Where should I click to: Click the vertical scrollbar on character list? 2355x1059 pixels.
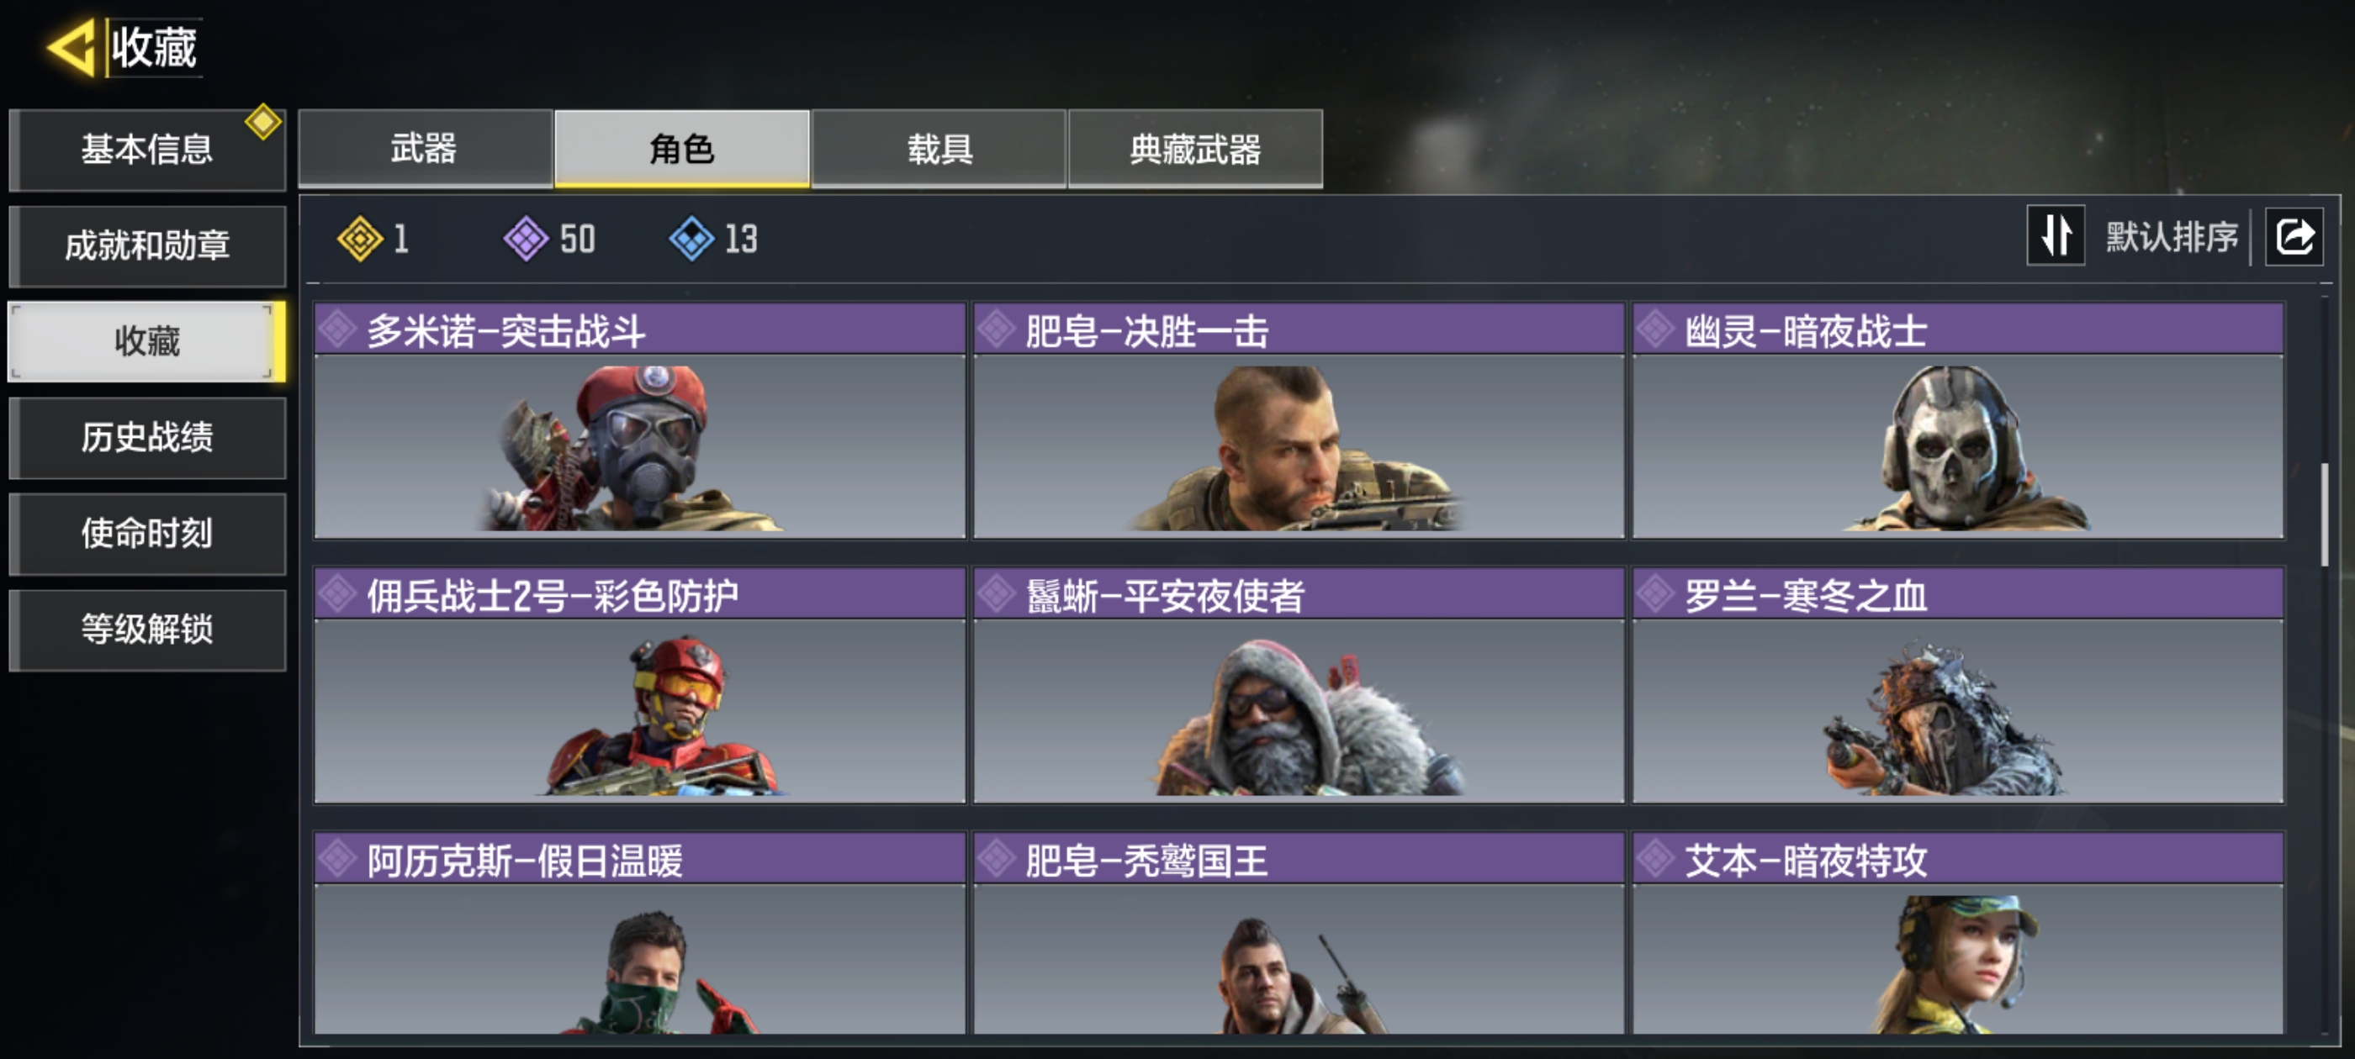[2325, 514]
